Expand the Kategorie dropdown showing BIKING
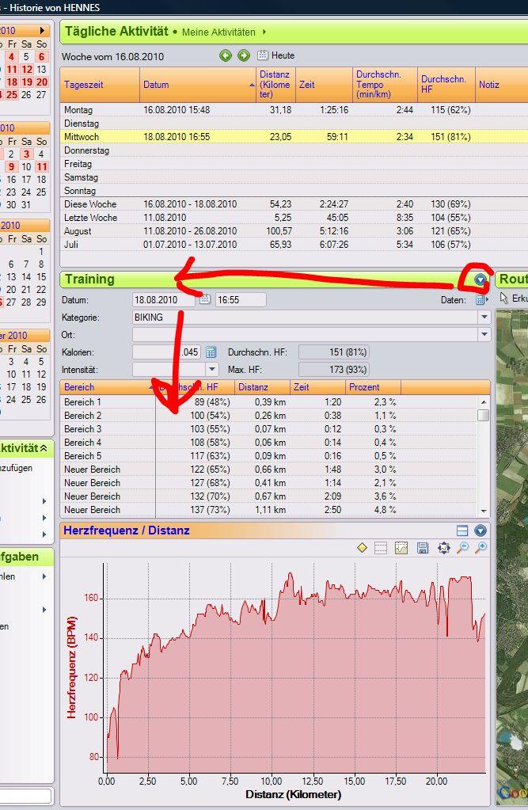Viewport: 528px width, 810px height. 484,318
